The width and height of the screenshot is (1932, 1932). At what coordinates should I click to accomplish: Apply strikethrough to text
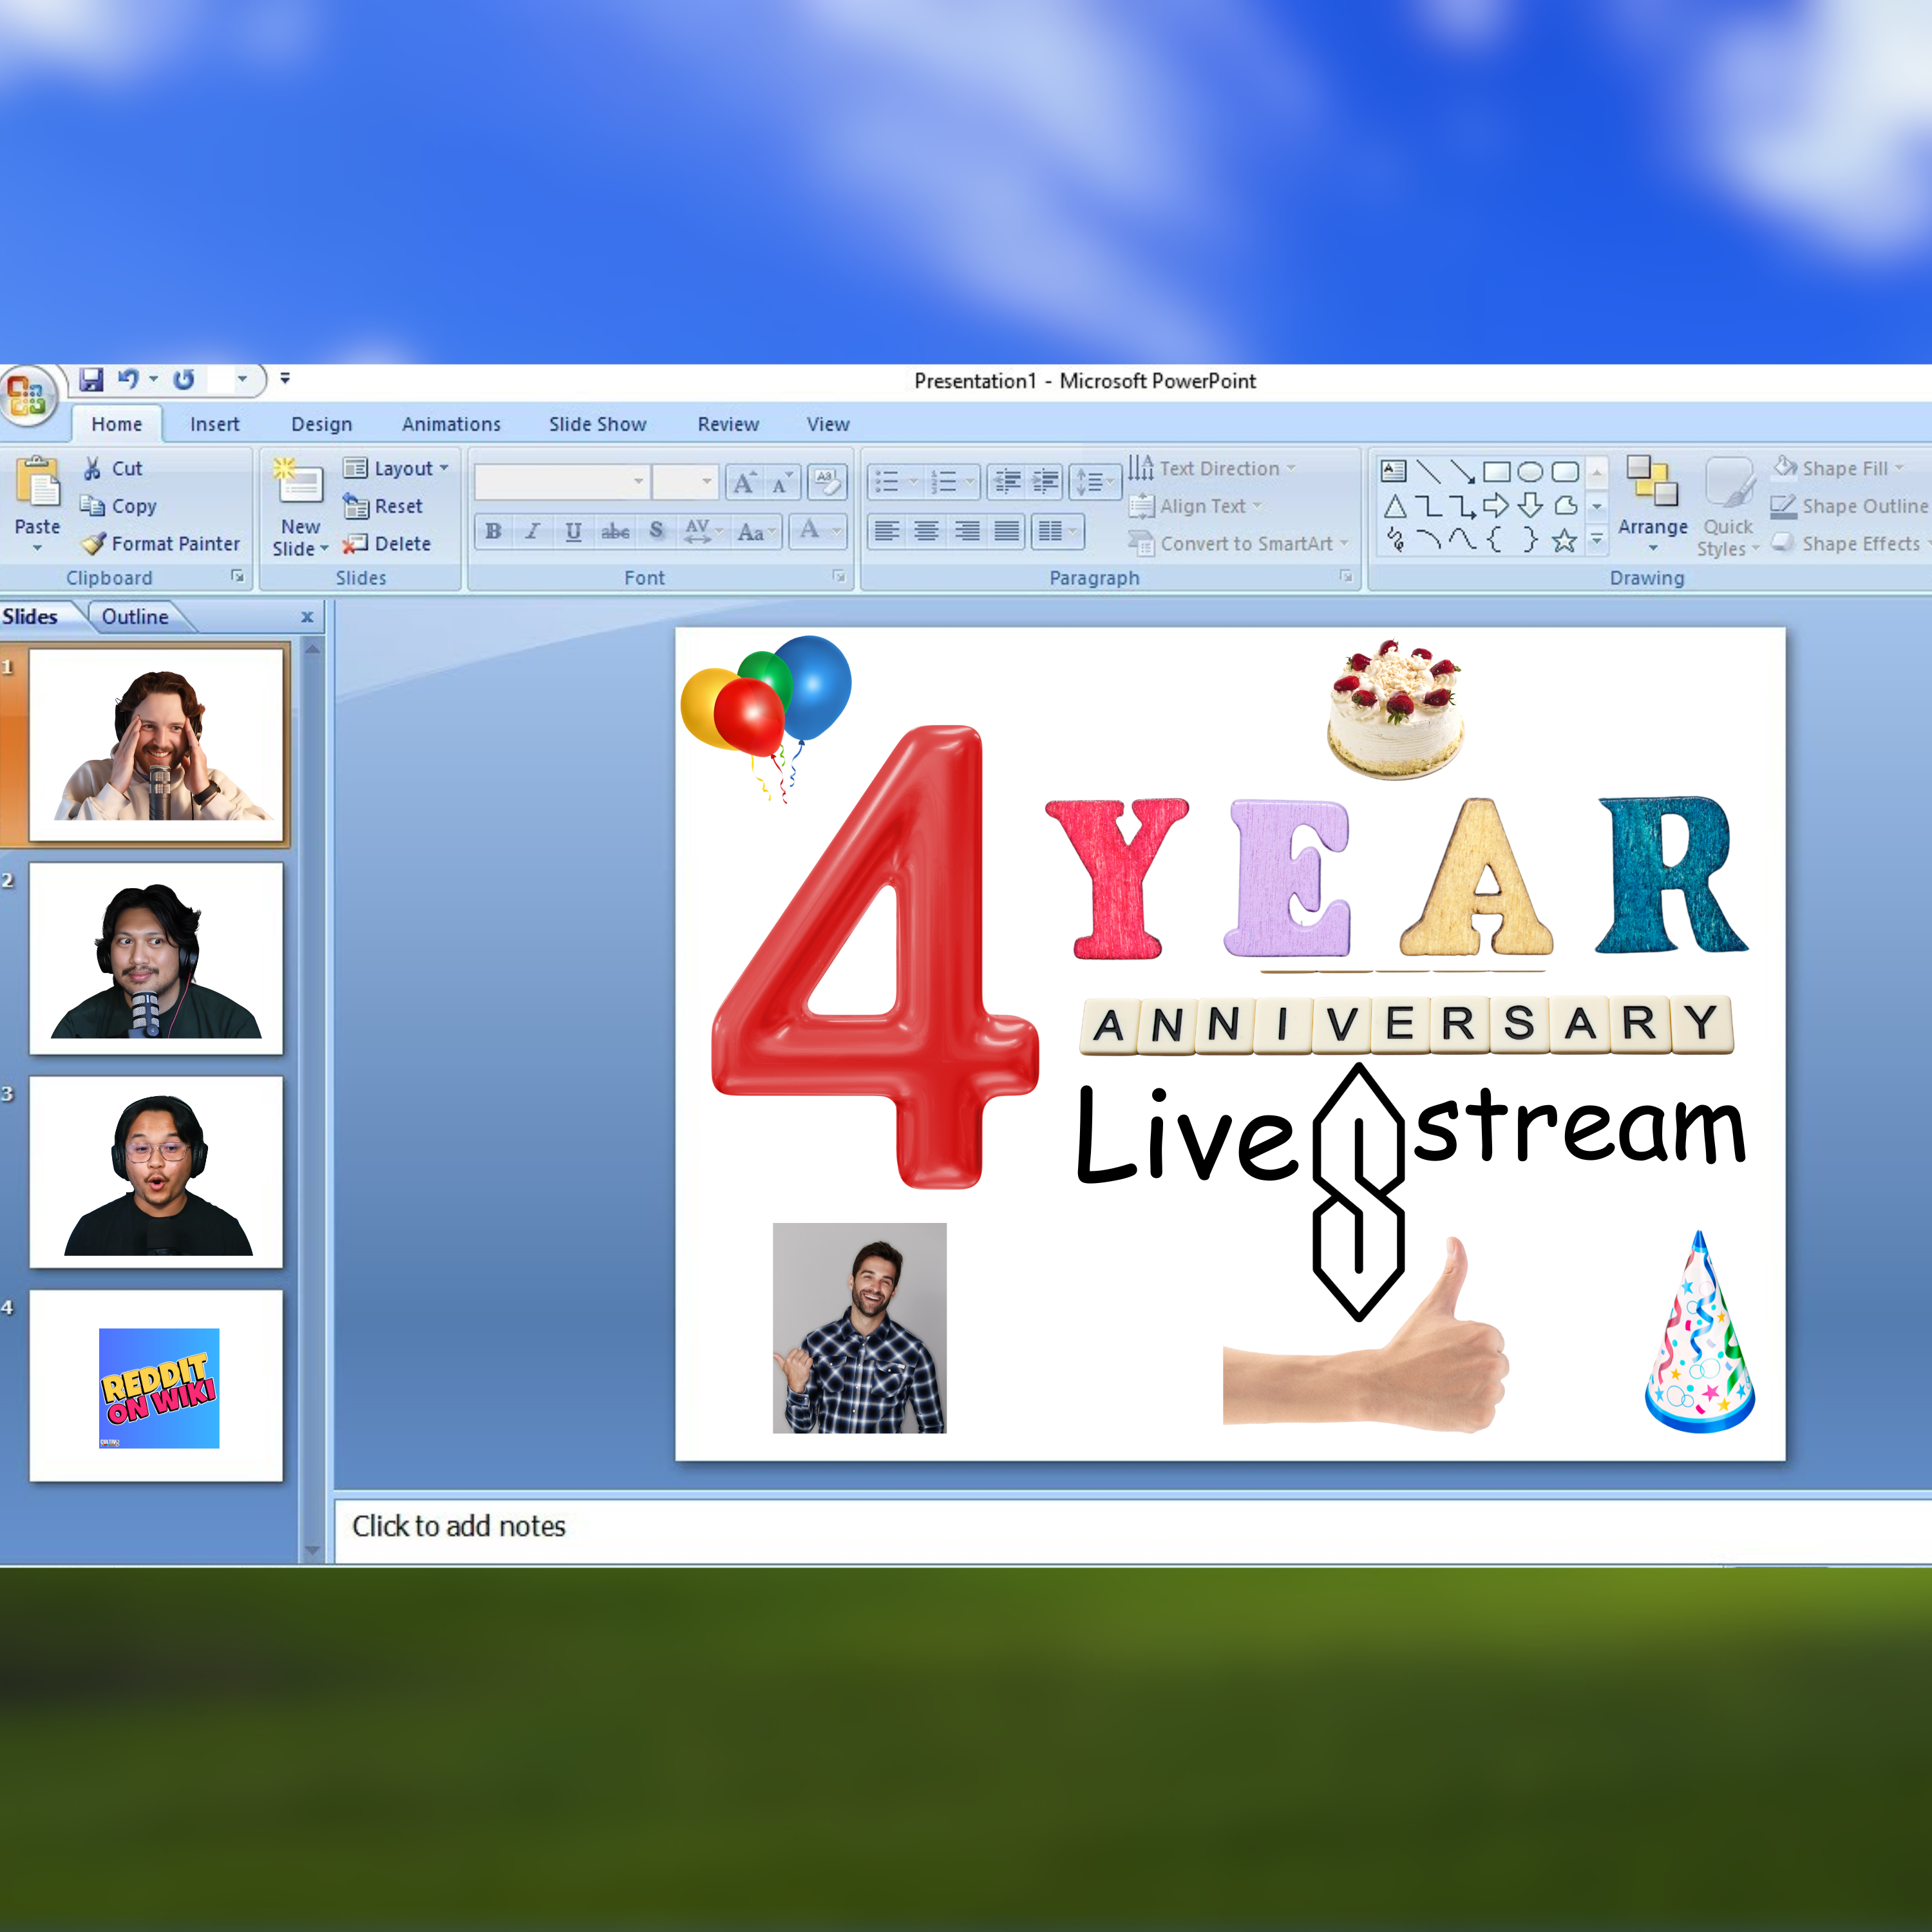click(x=616, y=531)
